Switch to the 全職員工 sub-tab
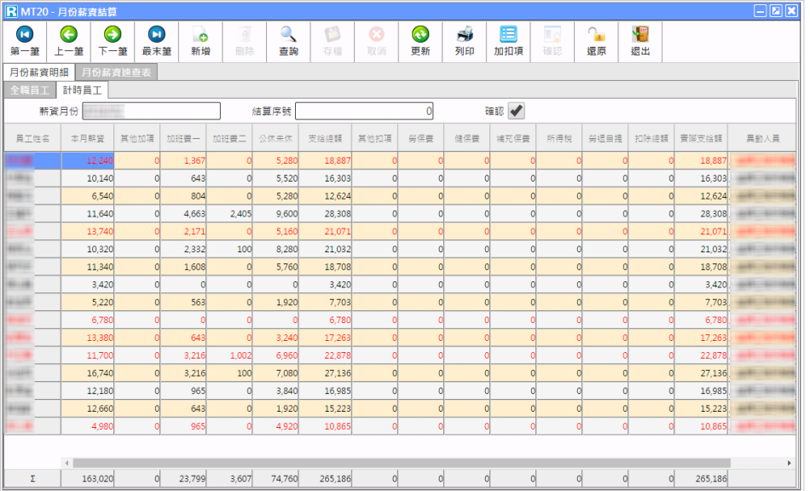The height and width of the screenshot is (491, 810). point(30,90)
